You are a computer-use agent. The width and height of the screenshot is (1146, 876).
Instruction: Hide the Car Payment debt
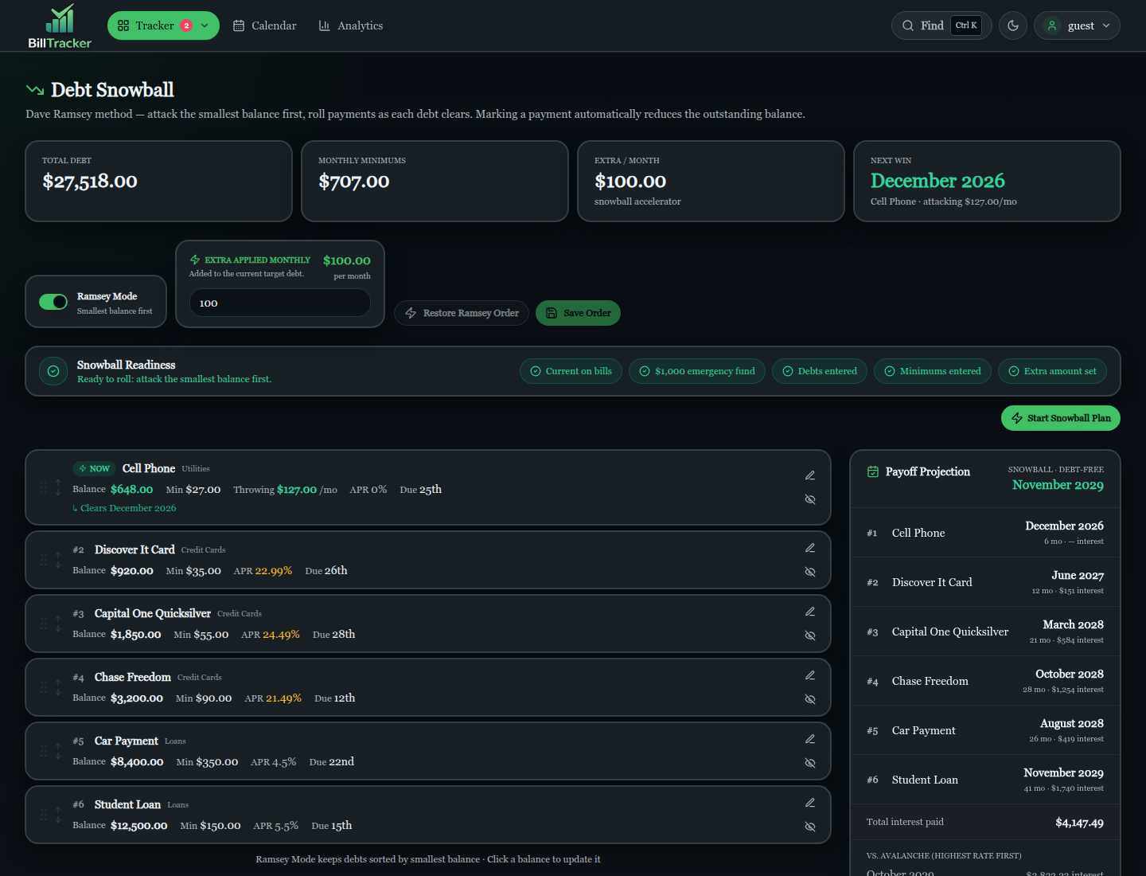[810, 763]
